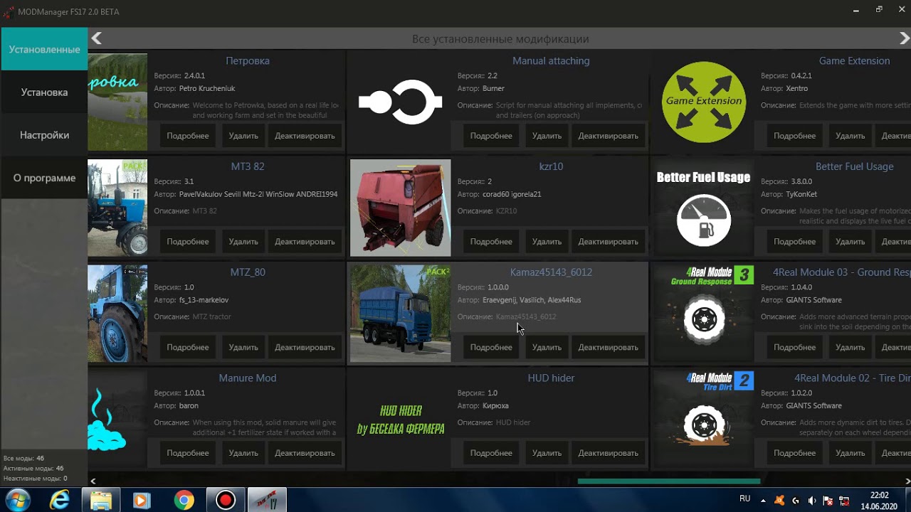
Task: Click the horizontal scrollbar thumb
Action: (x=669, y=481)
